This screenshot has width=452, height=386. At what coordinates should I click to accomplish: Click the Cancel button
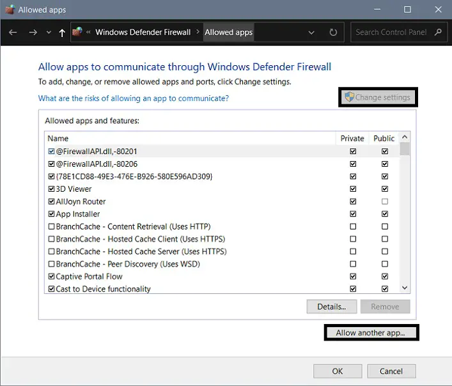coord(391,371)
